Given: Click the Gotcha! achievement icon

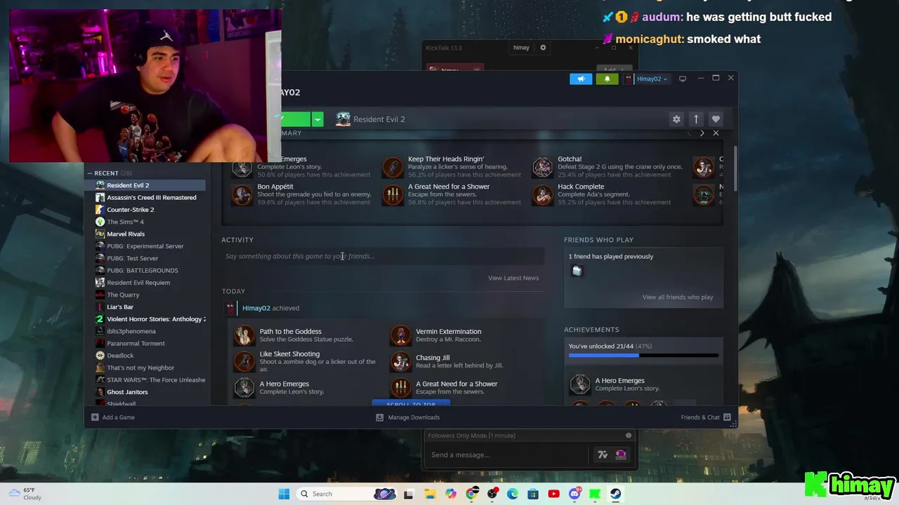Looking at the screenshot, I should (543, 167).
